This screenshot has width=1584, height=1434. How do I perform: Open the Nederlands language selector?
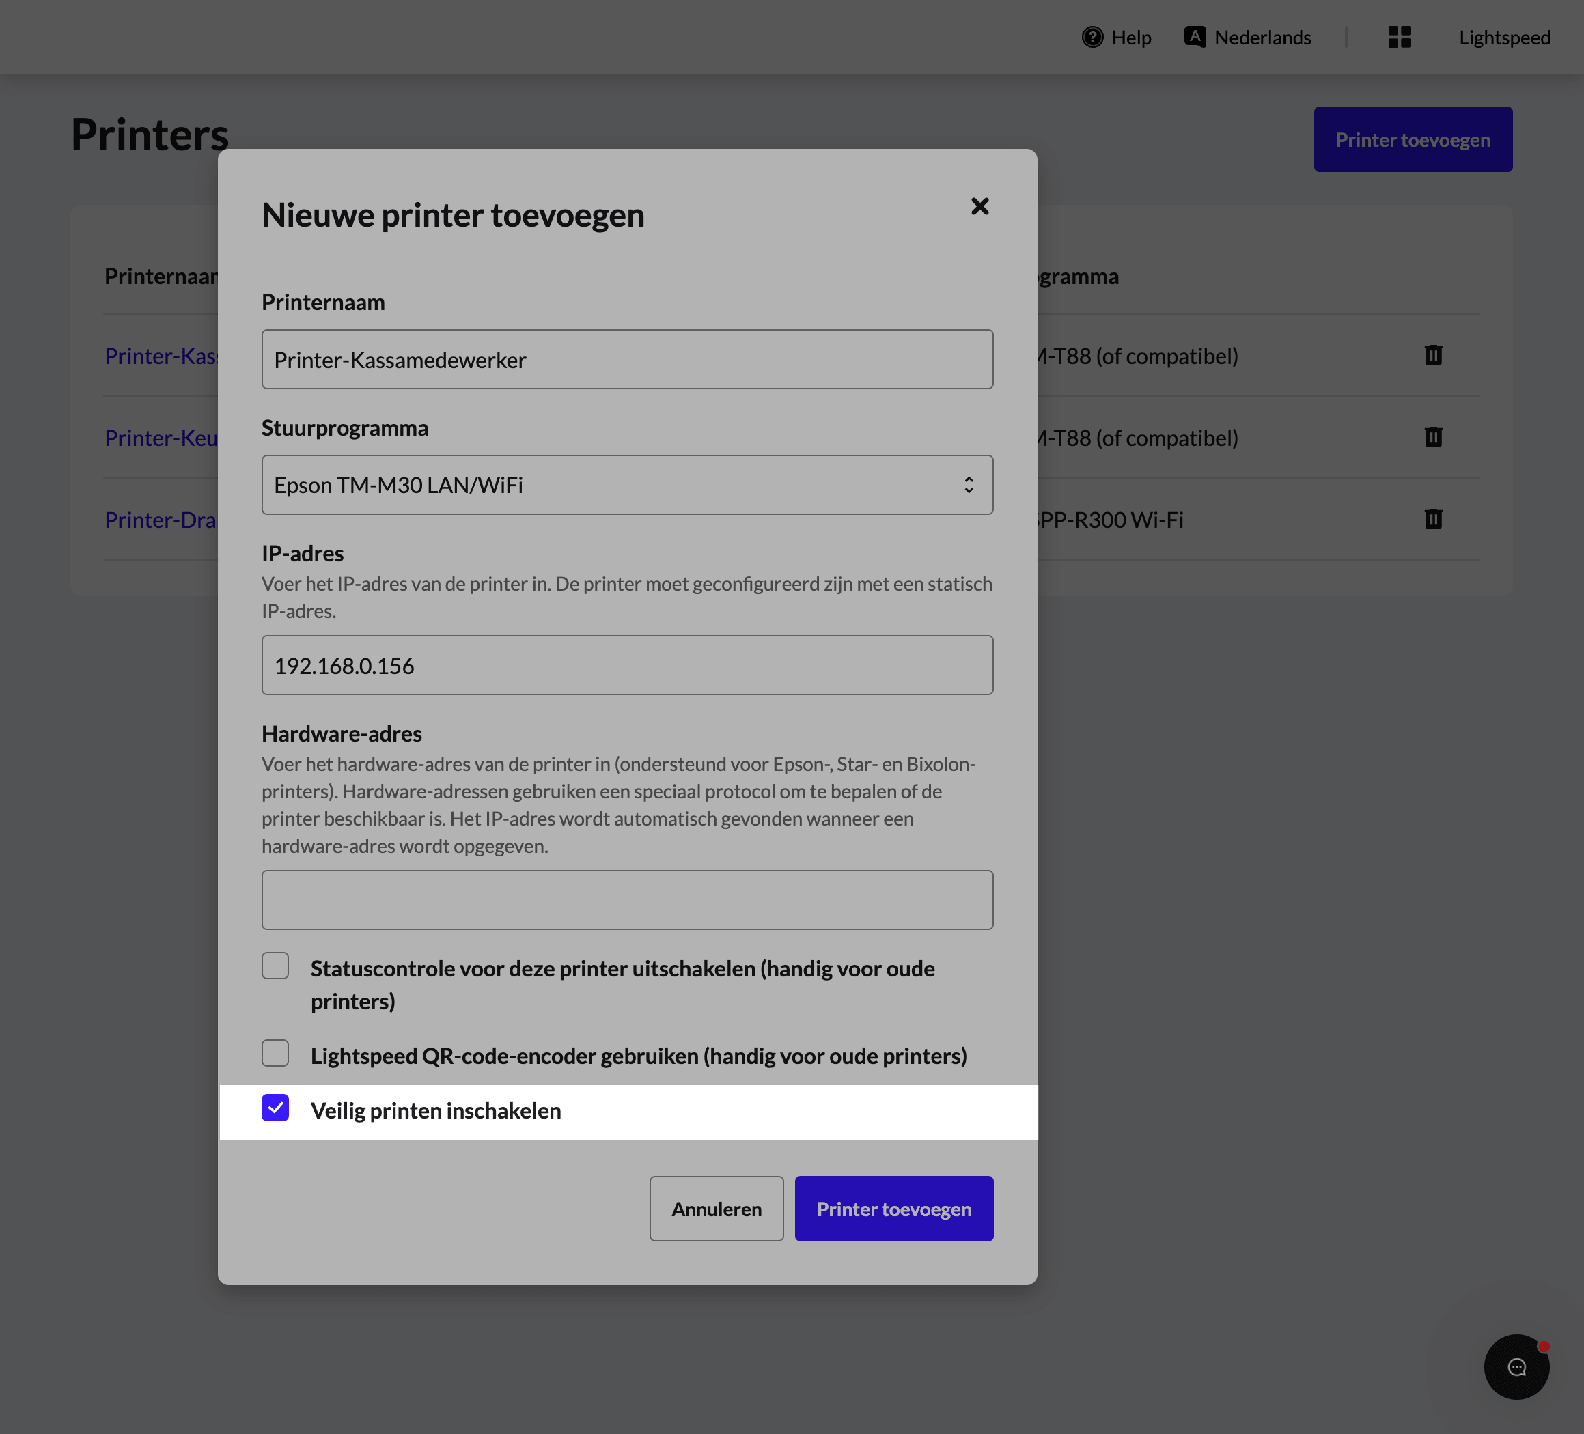pos(1248,37)
